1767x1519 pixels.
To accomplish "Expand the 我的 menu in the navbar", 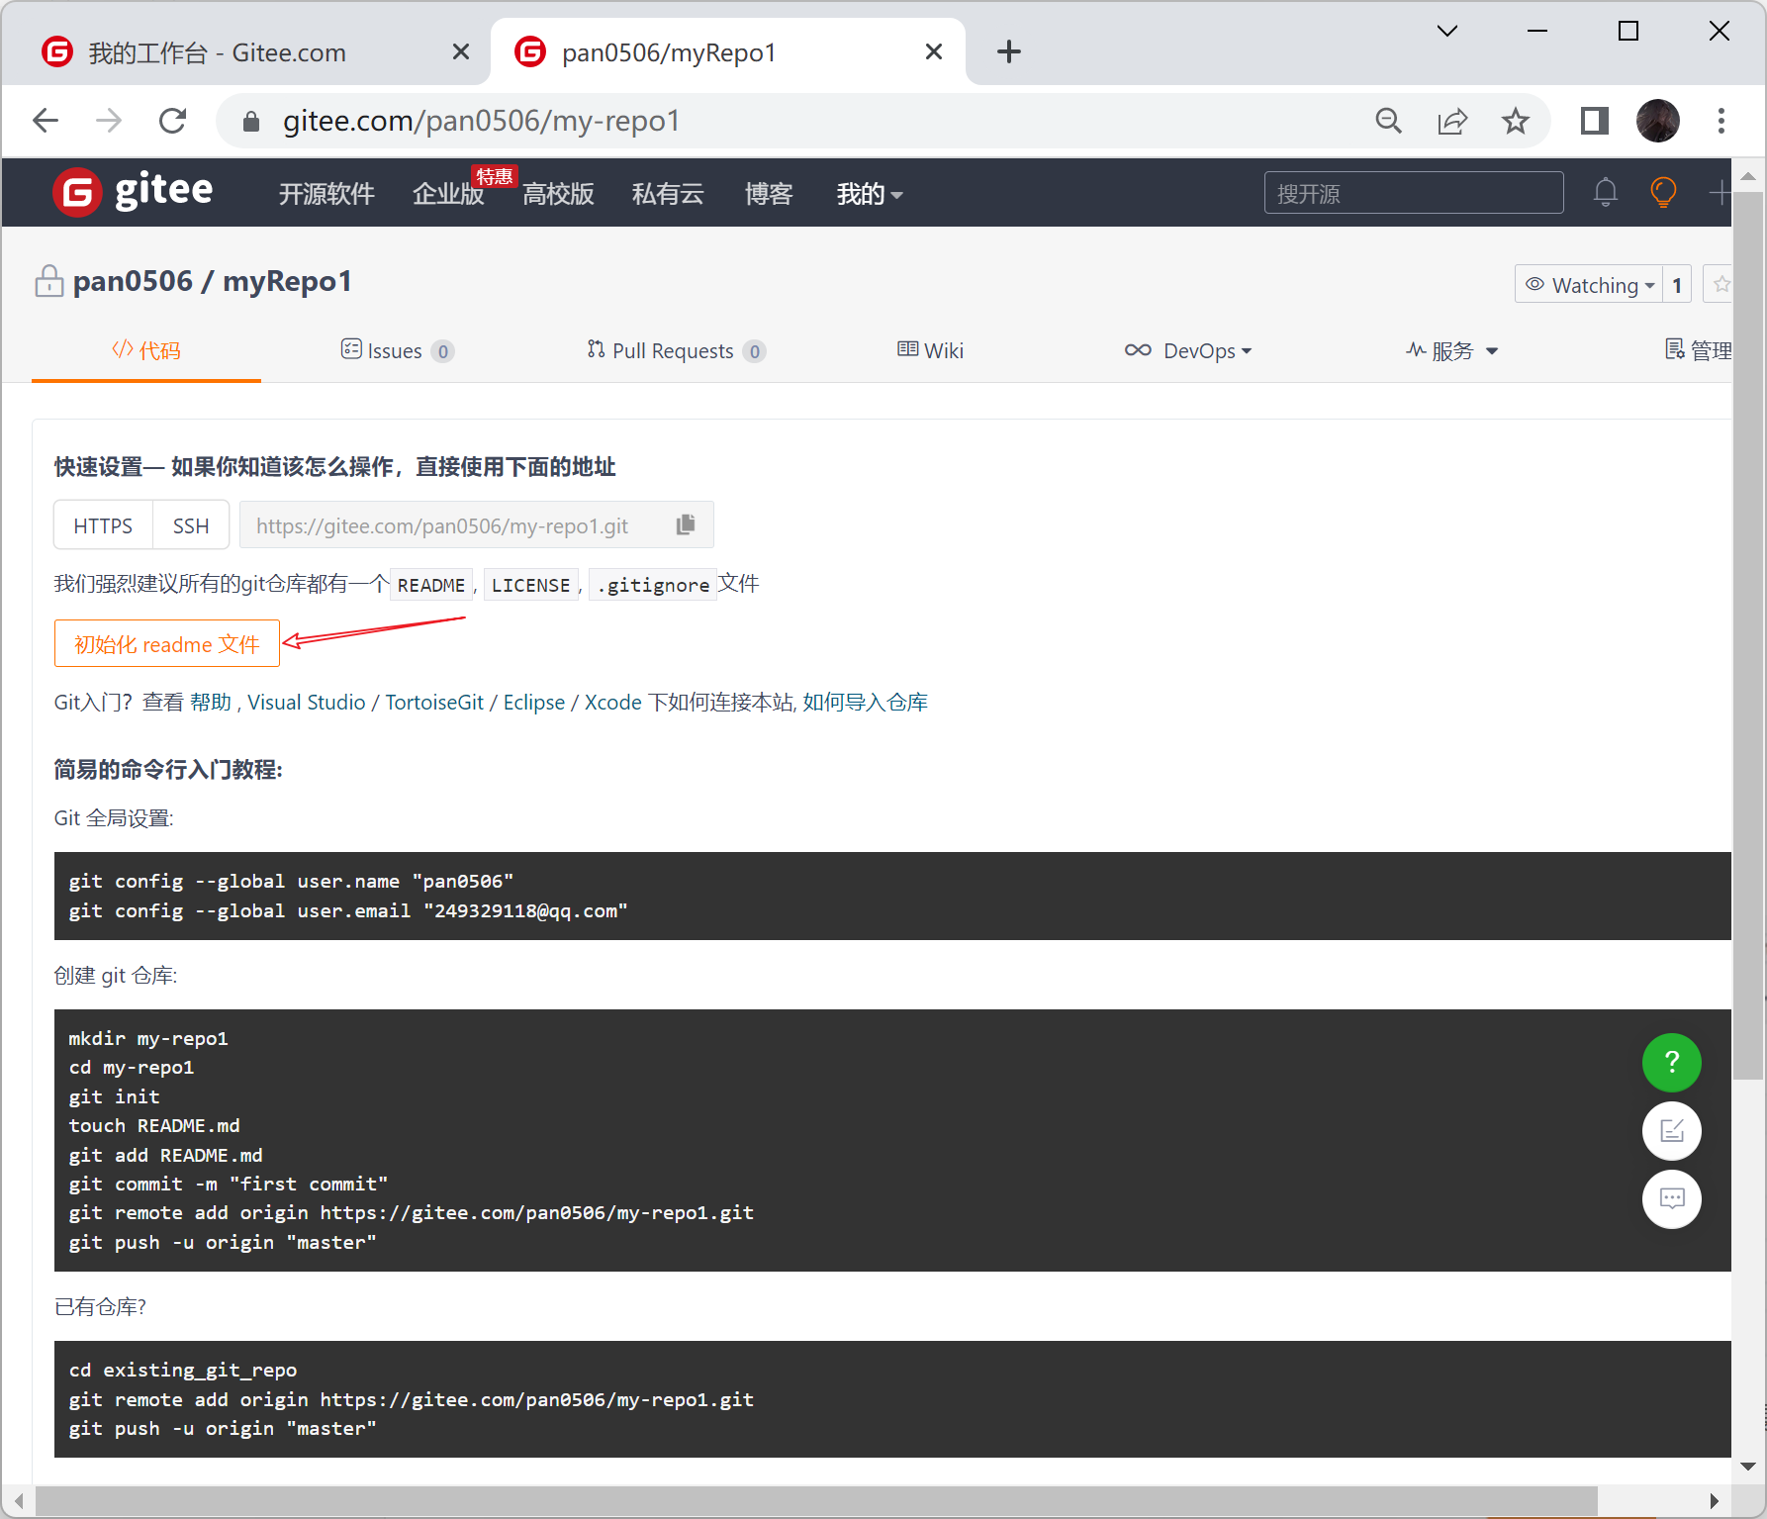I will (x=869, y=194).
